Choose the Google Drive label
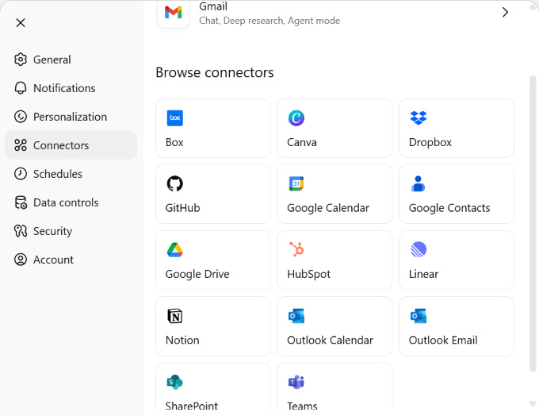The image size is (539, 416). click(197, 275)
